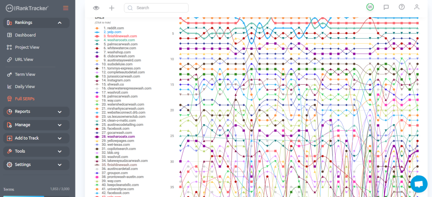Image resolution: width=432 pixels, height=197 pixels.
Task: Open the Term View key icon
Action: click(x=9, y=74)
